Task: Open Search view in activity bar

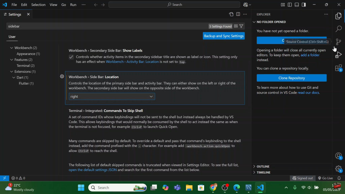Action: click(x=338, y=29)
